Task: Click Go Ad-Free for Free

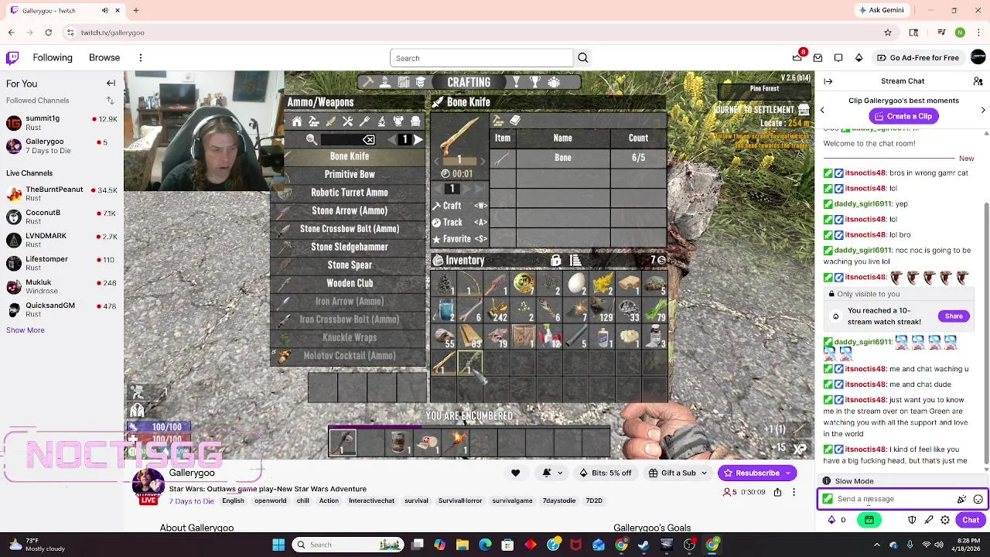Action: point(918,58)
